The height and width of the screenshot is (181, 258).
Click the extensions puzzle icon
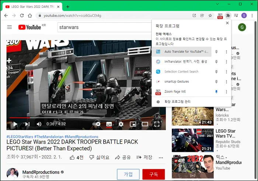[x=228, y=16]
